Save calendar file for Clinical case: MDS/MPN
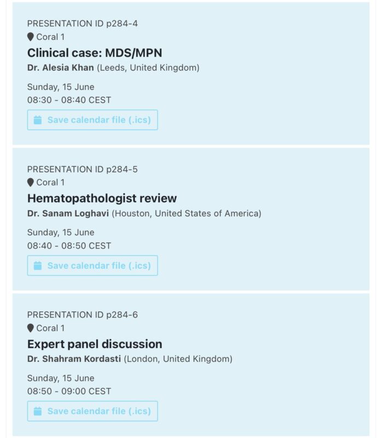Screen dimensions: 382x438 [x=92, y=120]
